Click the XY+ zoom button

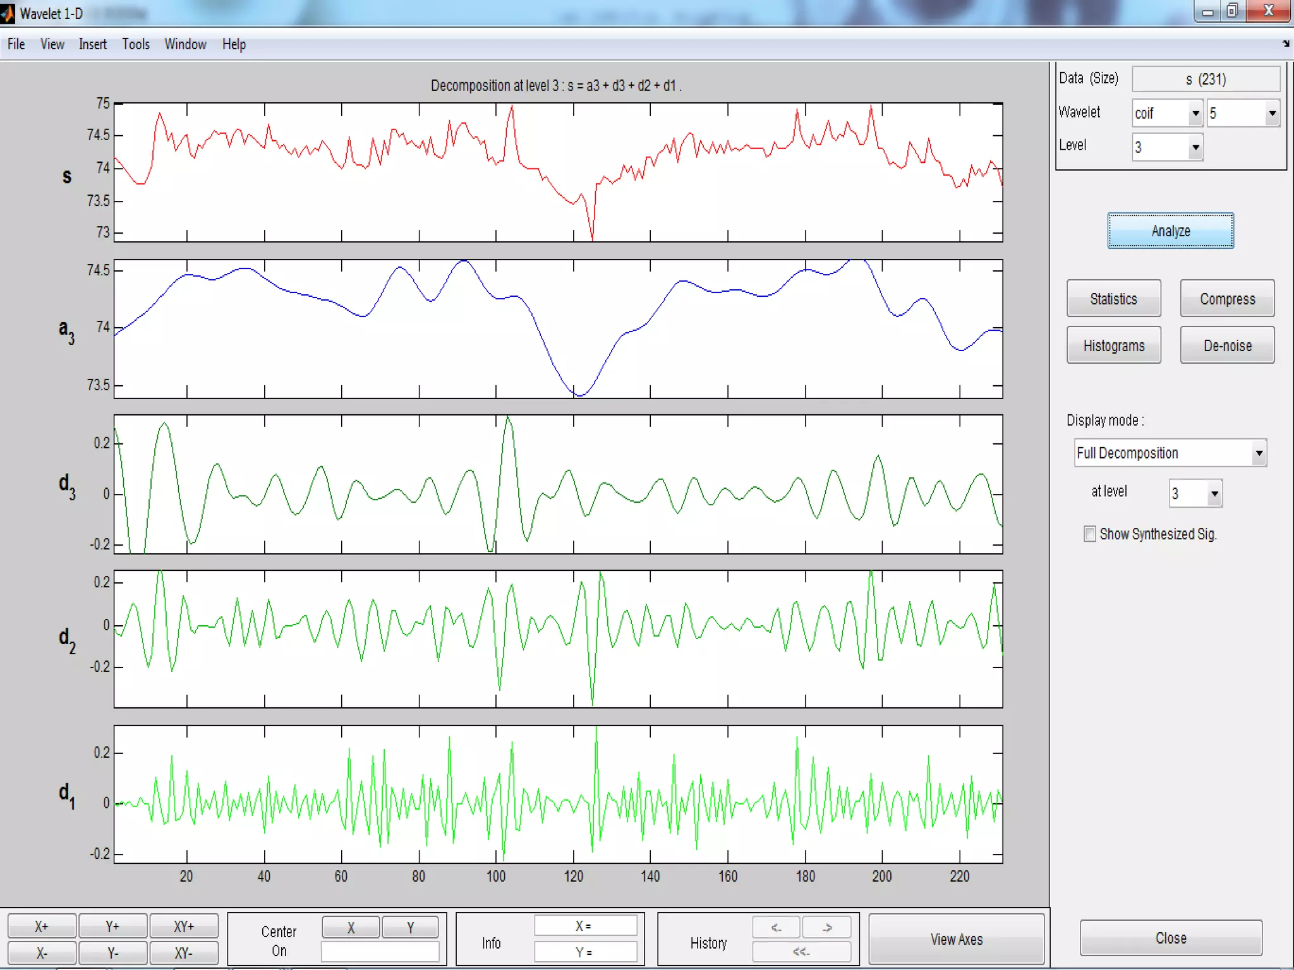pos(184,926)
